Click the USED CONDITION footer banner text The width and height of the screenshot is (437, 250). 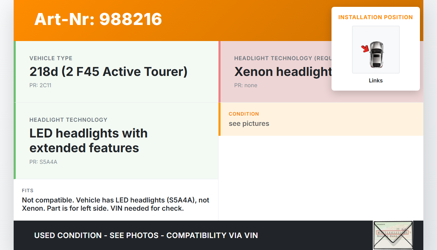pos(146,235)
